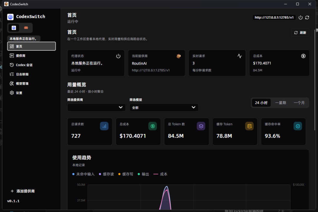Viewport: 318px width, 212px height.
Task: Switch to the orange Claude app toggle
Action: 26,28
